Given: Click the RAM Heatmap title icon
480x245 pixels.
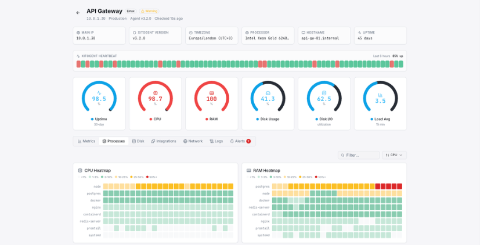Looking at the screenshot, I should [248, 170].
